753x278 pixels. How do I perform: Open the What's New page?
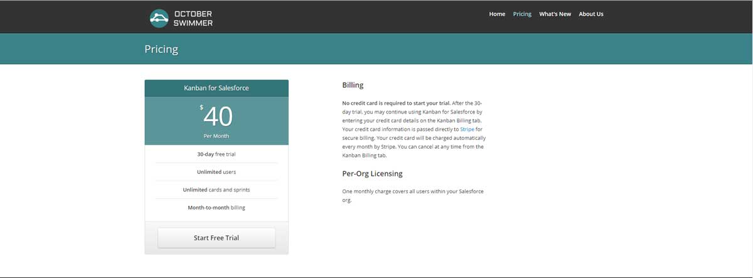(x=555, y=14)
